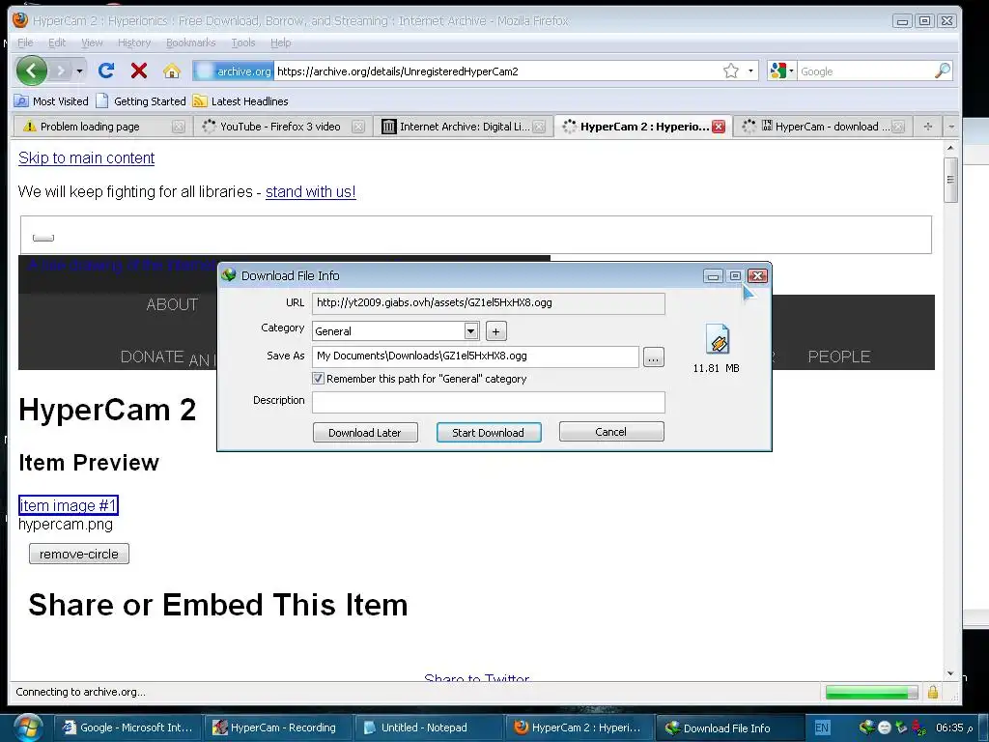Click the Description text field
Screen dimensions: 989x742
pyautogui.click(x=488, y=402)
